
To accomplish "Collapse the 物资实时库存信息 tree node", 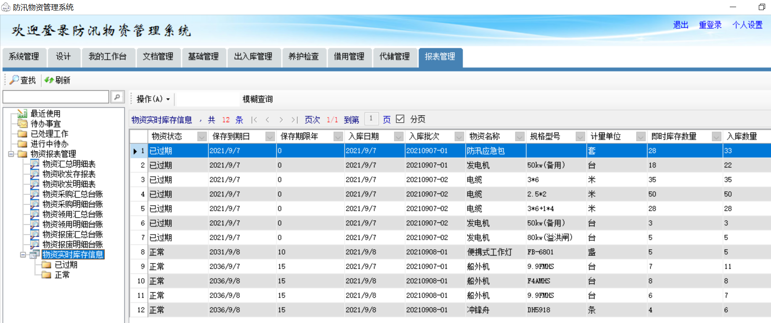I will point(23,255).
